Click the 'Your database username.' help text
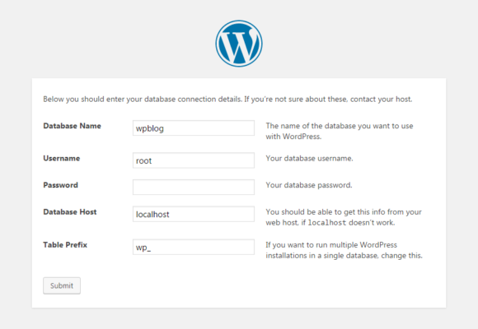The height and width of the screenshot is (329, 478). (x=309, y=158)
